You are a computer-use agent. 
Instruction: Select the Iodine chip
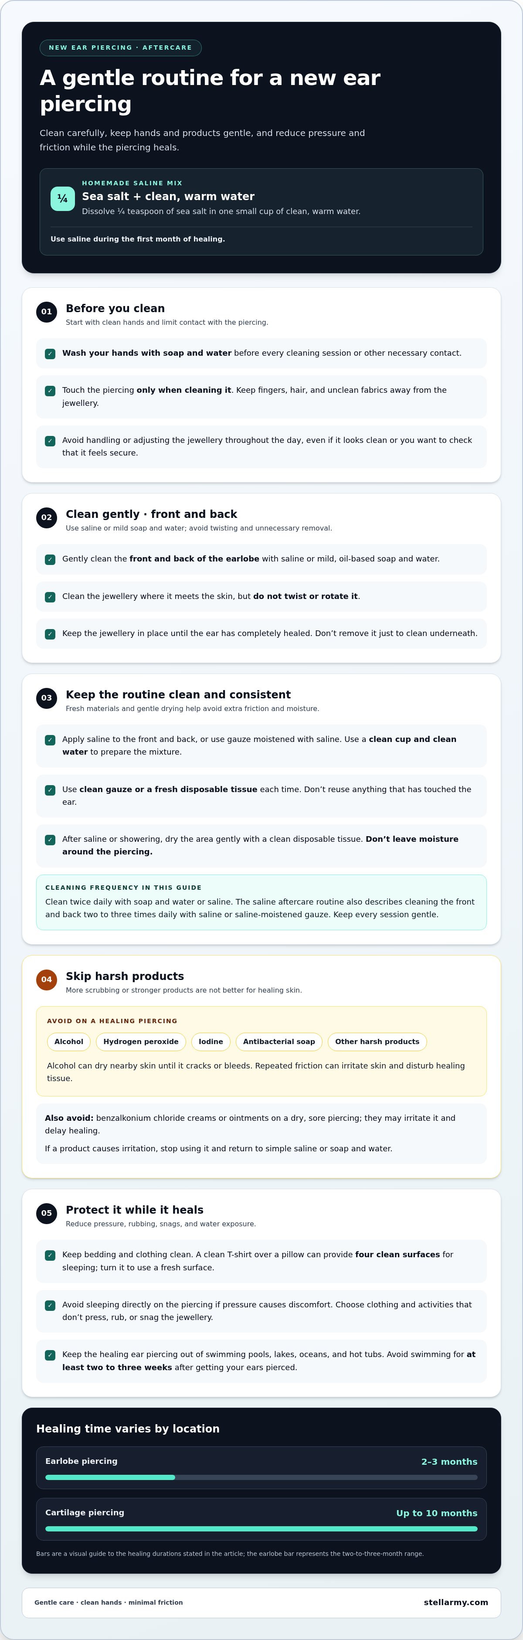click(211, 1041)
